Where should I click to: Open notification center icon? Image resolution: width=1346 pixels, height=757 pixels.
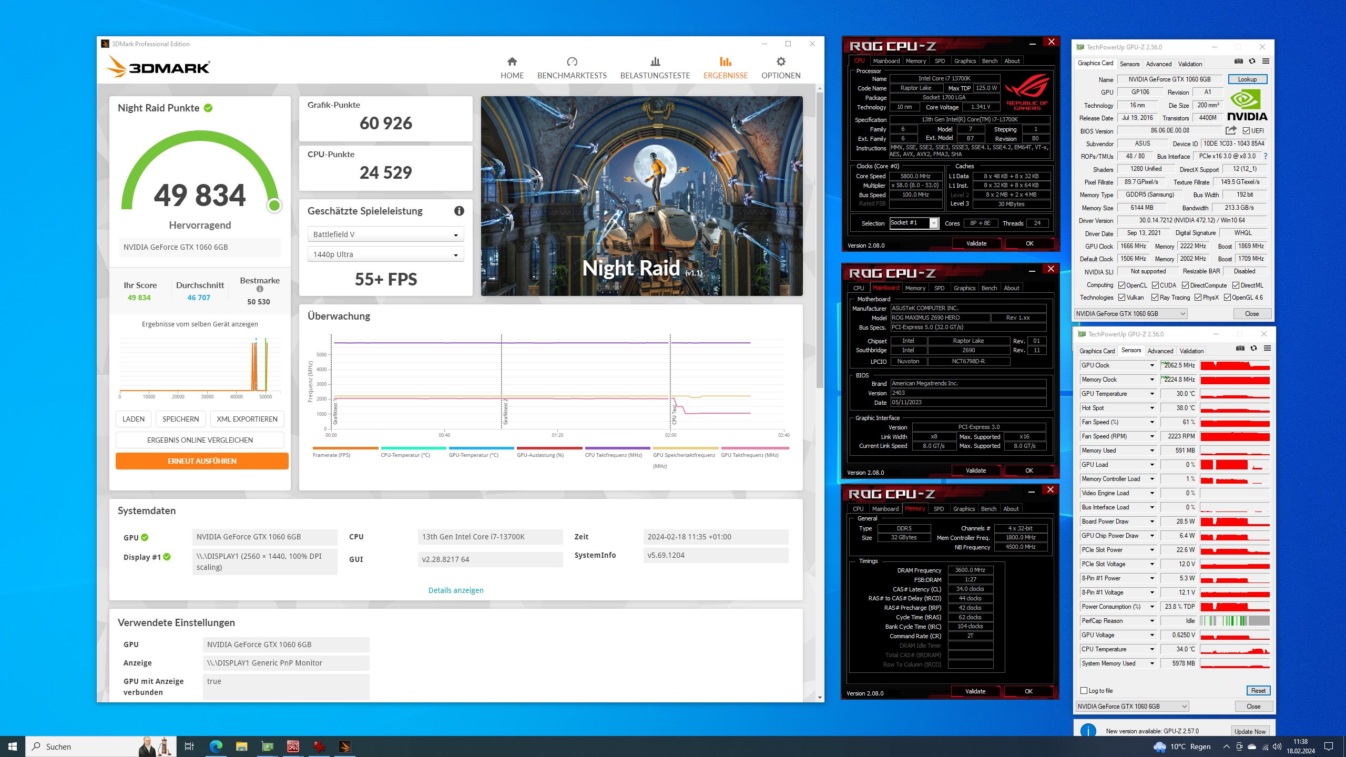click(x=1329, y=746)
